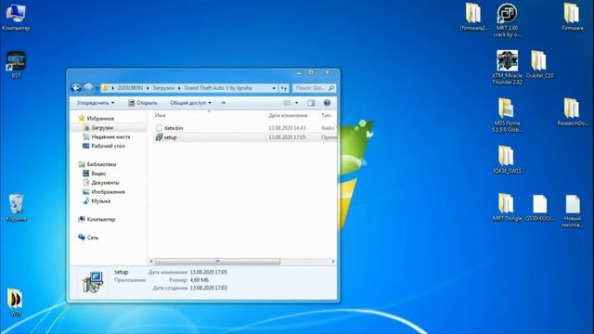The image size is (594, 334).
Task: Expand chevron before Grand Theft Auto V path
Action: click(x=179, y=88)
